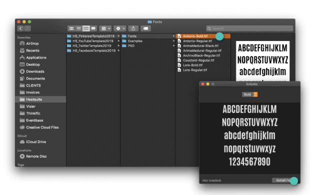Switch Finder to gallery view
Viewport: 310px width, 195px height.
coord(93,28)
